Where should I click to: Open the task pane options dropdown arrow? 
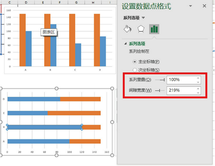pos(191,6)
